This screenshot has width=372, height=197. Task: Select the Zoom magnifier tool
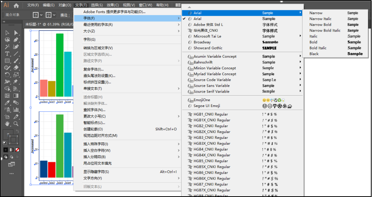pyautogui.click(x=16, y=123)
